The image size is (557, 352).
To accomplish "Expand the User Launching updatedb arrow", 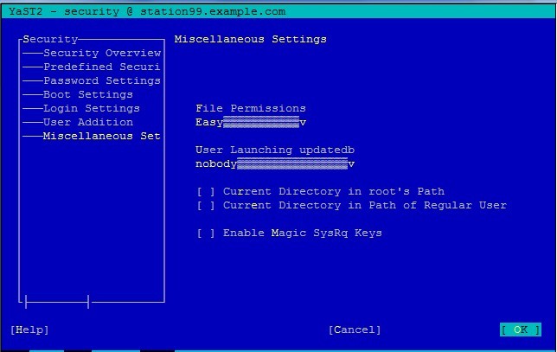I will point(351,163).
